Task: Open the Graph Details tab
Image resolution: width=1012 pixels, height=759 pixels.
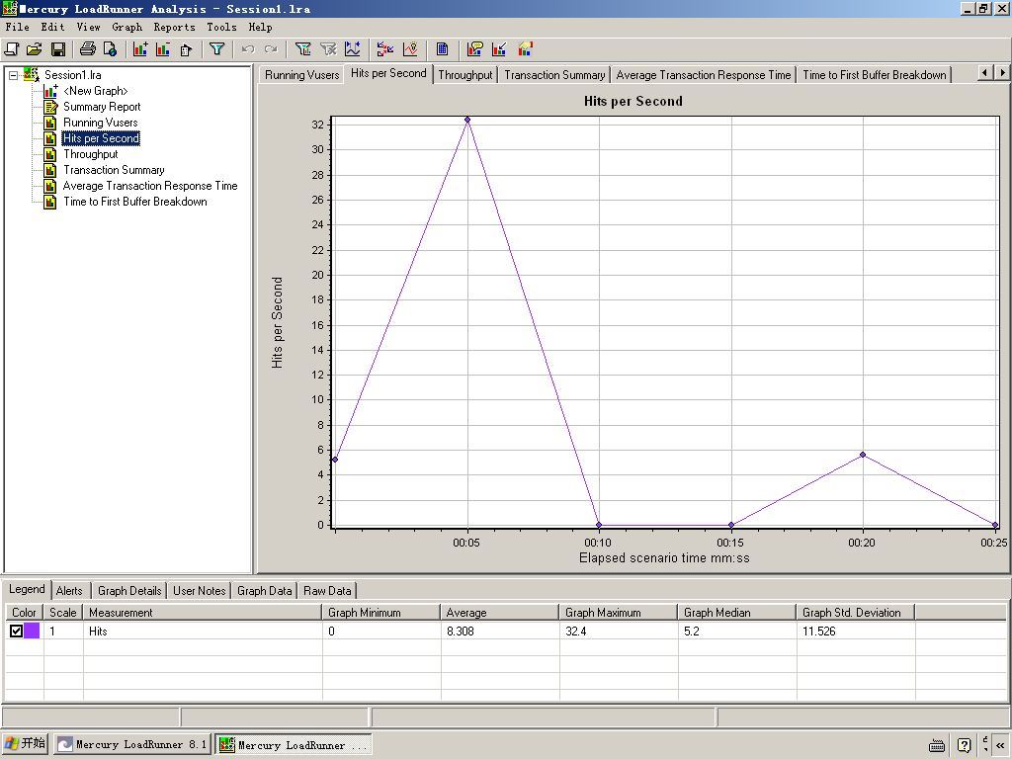Action: 129,591
